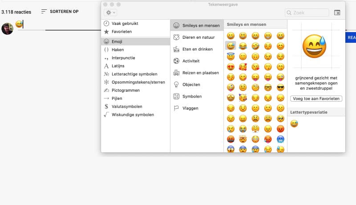
Task: Select the Objecten lightbulb subcategory
Action: tap(191, 84)
